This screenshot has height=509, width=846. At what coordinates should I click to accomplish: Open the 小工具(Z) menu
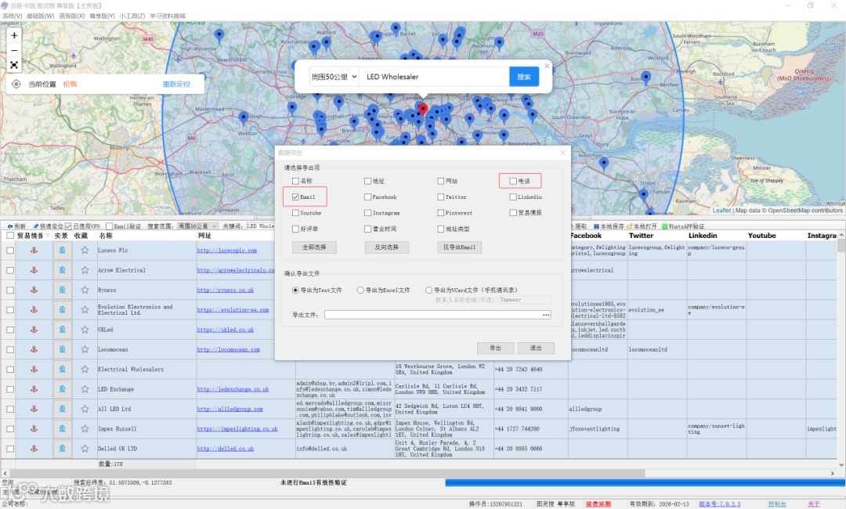(x=132, y=16)
